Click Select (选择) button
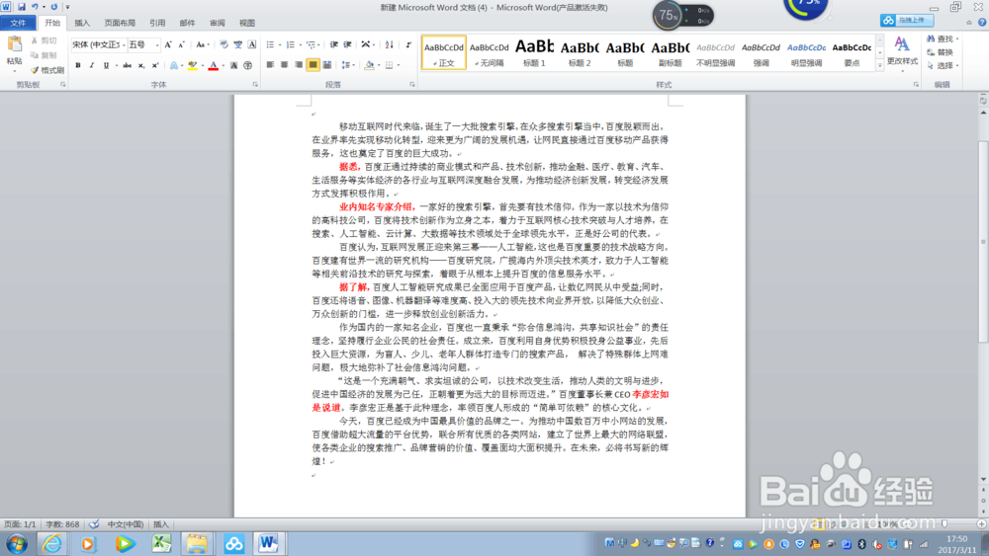 pyautogui.click(x=943, y=65)
